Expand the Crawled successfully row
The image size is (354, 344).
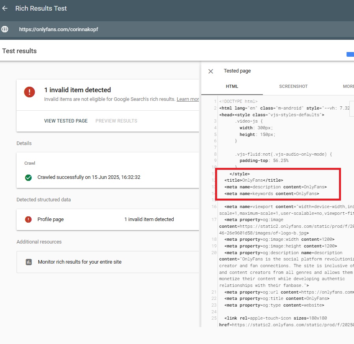[x=108, y=177]
